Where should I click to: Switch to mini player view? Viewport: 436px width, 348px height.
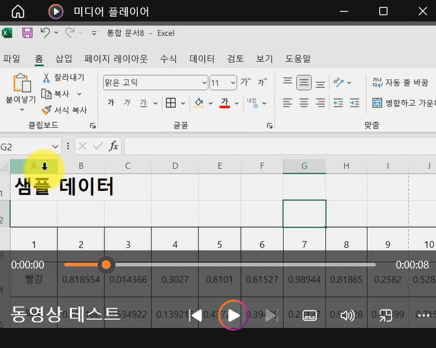pyautogui.click(x=385, y=315)
